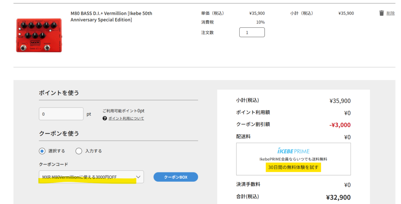Click the points amount input field
The image size is (401, 204).
point(61,114)
